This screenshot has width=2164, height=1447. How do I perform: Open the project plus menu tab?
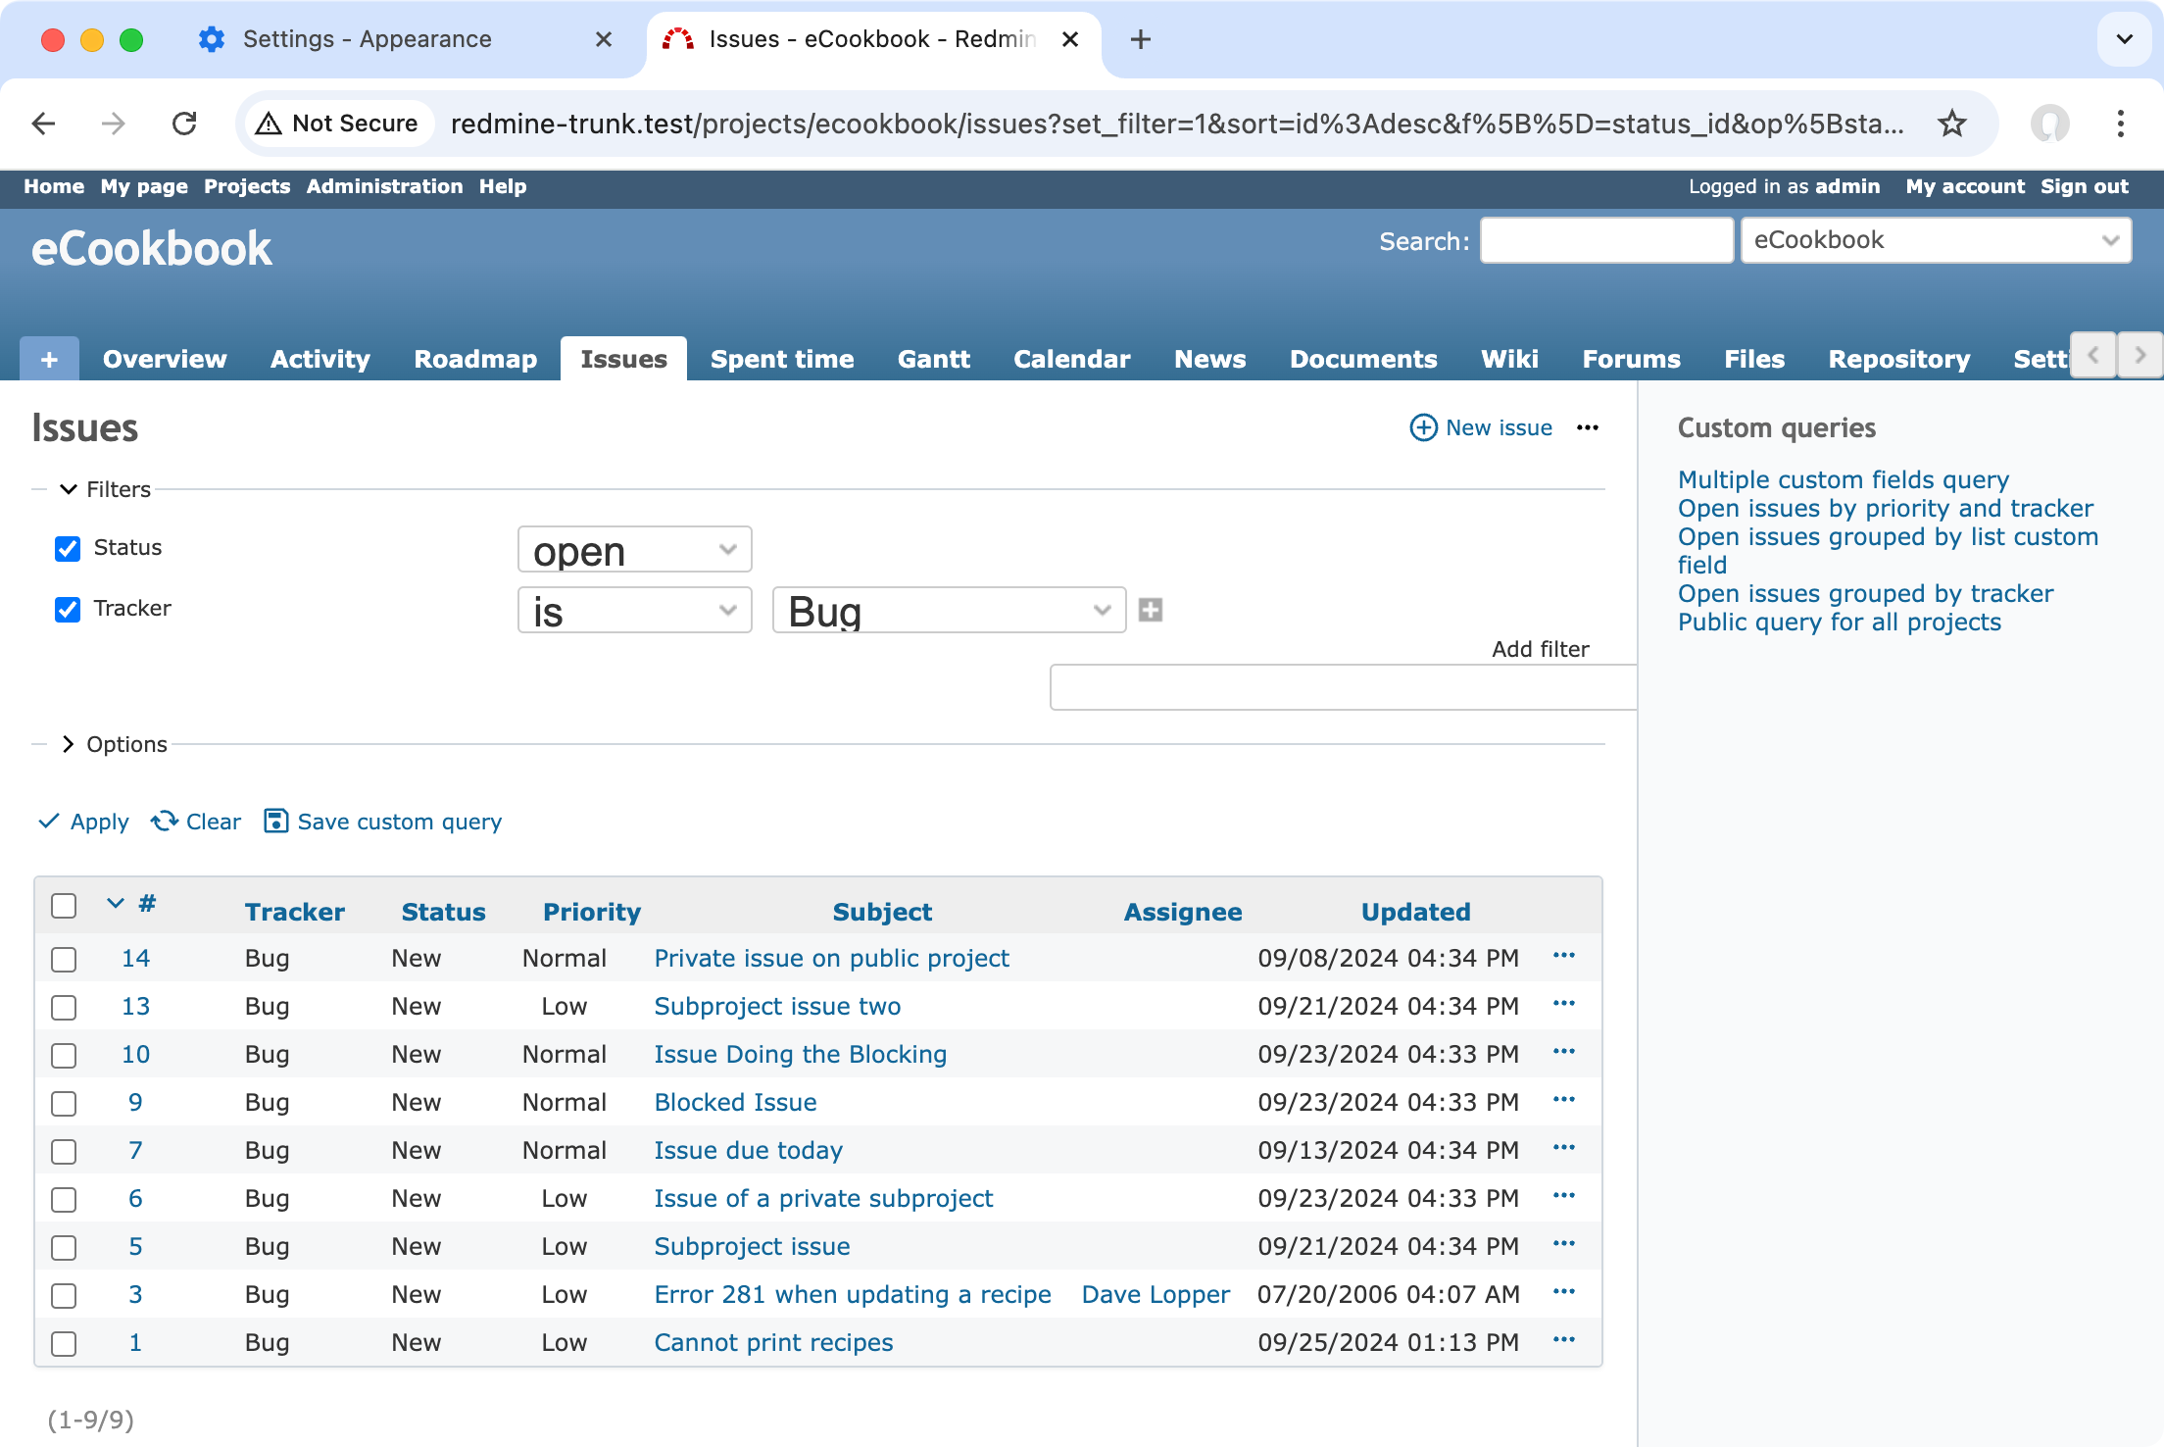(49, 359)
